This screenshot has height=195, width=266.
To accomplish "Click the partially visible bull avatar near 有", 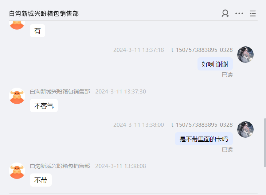I will [x=17, y=25].
